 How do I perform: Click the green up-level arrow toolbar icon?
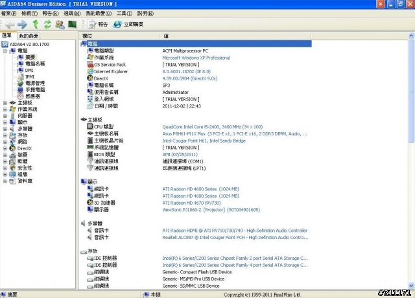pyautogui.click(x=36, y=25)
